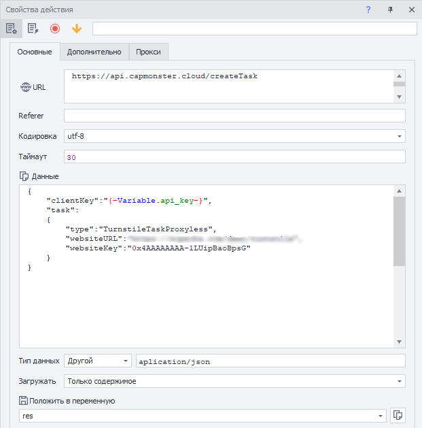
Task: Open the Прокси tab
Action: tap(148, 52)
